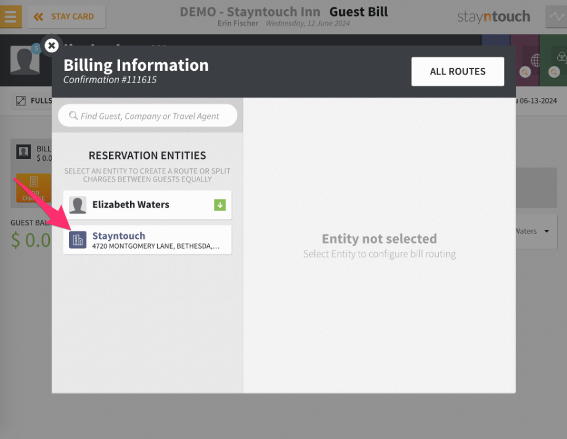The image size is (567, 439).
Task: Click the globe icon in purple card
Action: (535, 60)
